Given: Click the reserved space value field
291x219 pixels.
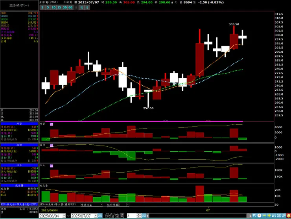Looking at the screenshot, I should 132,216.
